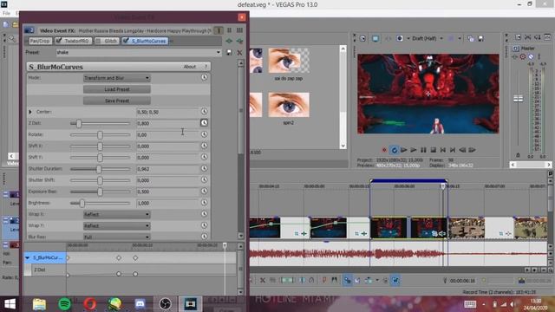Click Play From Start under the preview
The height and width of the screenshot is (312, 555).
pyautogui.click(x=404, y=150)
